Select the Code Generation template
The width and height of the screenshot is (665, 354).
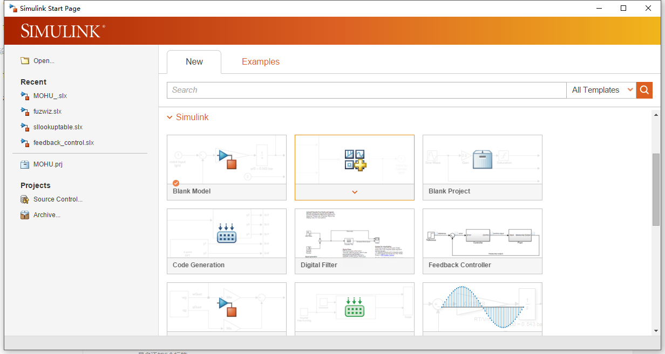click(227, 241)
